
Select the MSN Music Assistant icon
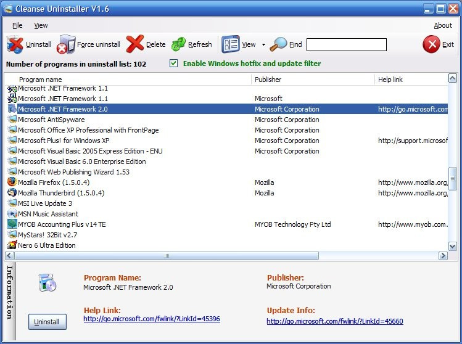pyautogui.click(x=12, y=213)
